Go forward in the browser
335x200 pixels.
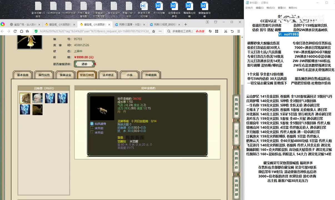(9, 31)
